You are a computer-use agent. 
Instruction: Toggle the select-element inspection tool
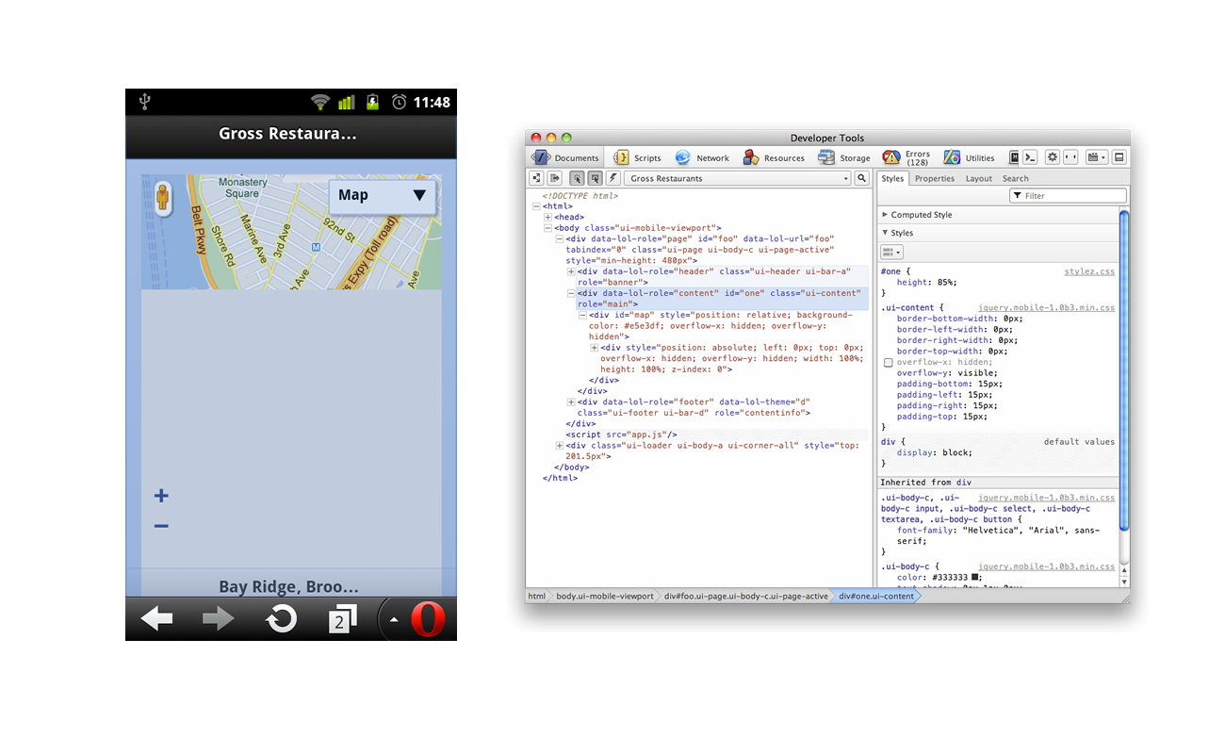577,177
